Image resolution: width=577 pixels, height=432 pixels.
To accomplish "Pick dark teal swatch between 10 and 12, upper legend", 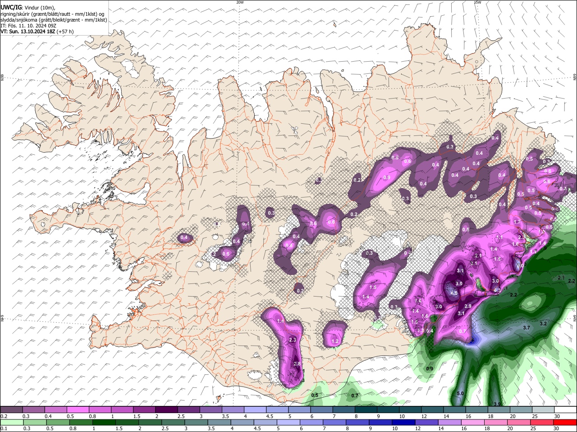I will [409, 410].
